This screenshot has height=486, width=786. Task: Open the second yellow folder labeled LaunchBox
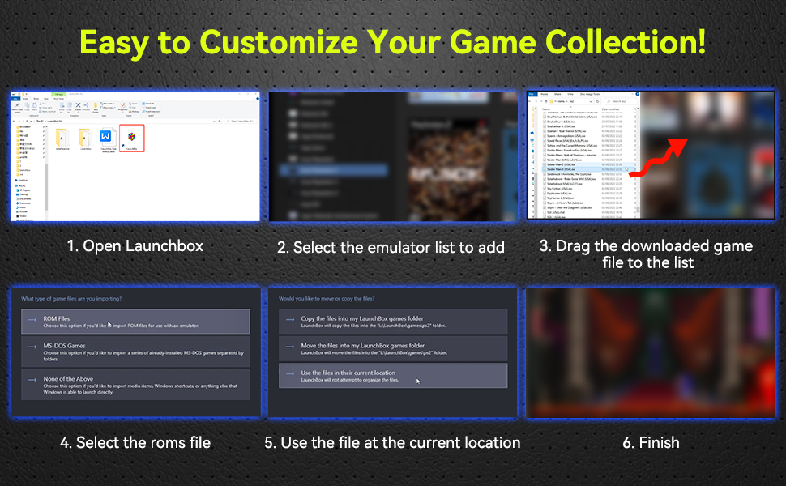85,139
